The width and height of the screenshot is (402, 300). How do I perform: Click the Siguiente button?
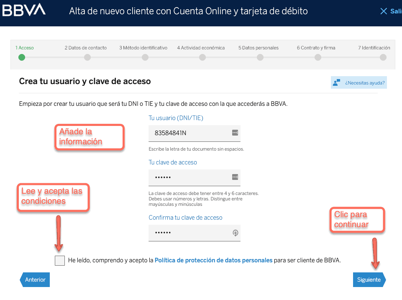(x=369, y=279)
